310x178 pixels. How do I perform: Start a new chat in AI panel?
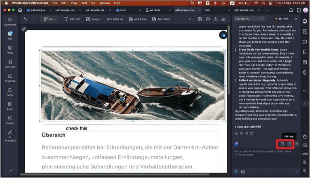(x=282, y=144)
